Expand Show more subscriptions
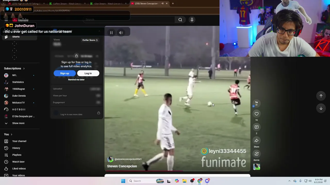 19,123
